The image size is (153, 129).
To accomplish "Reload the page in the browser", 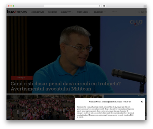I will coord(99,6).
